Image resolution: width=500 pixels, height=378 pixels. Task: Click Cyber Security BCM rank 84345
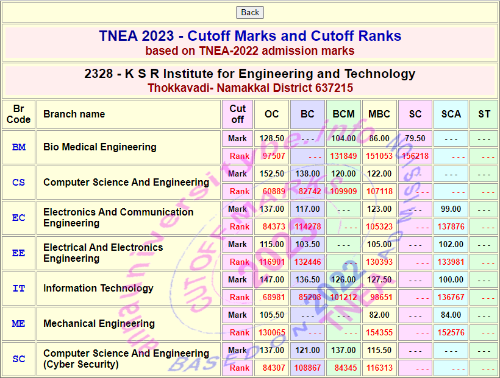(345, 368)
